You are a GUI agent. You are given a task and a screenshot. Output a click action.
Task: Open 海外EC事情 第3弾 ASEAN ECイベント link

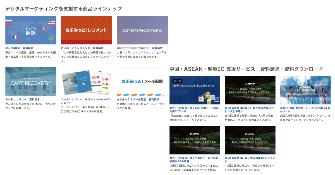[305, 109]
